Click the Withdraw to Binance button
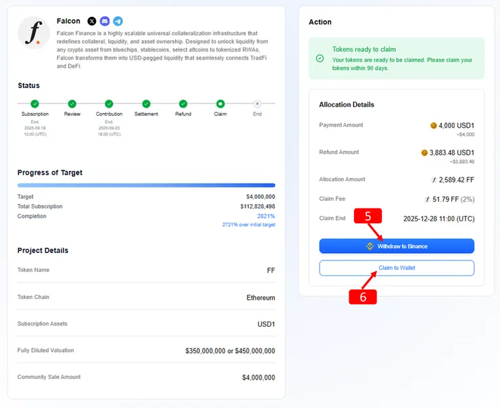 click(x=397, y=246)
